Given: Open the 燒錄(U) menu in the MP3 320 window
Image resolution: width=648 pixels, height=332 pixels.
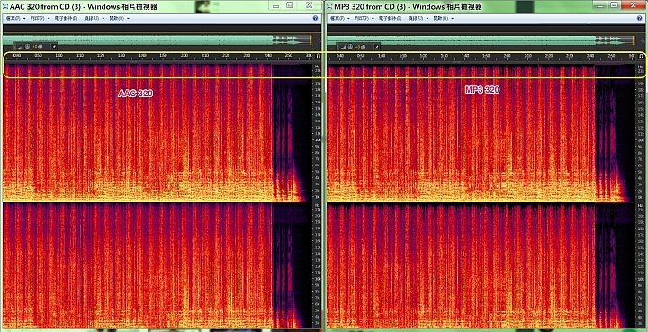Looking at the screenshot, I should 418,19.
